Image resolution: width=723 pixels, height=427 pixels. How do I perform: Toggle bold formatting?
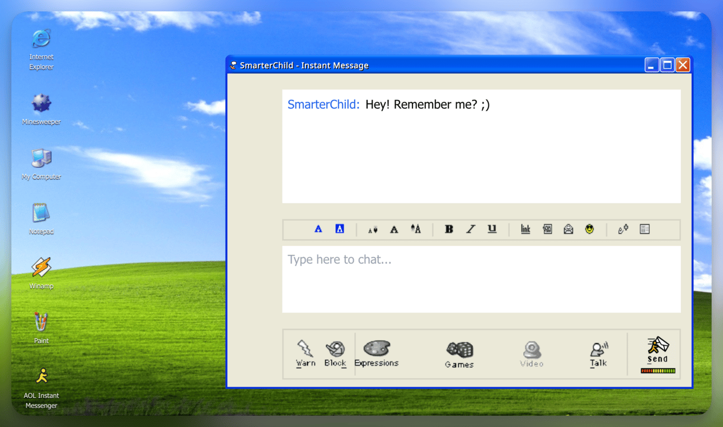(x=449, y=229)
